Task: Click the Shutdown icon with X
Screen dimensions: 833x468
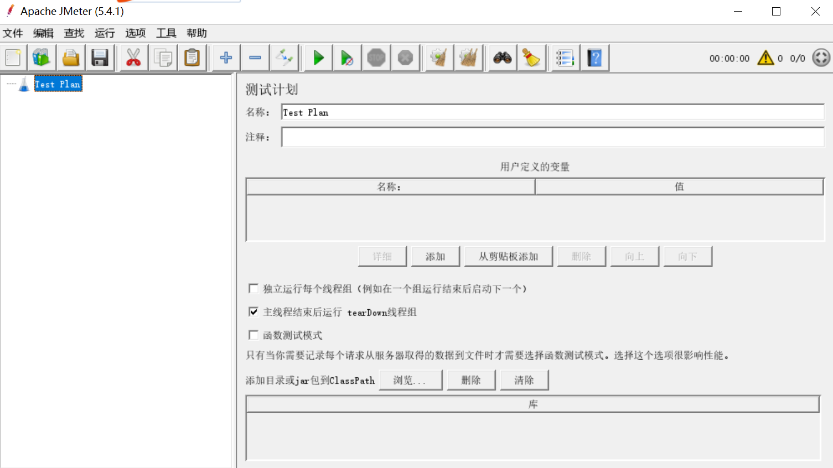Action: [406, 58]
